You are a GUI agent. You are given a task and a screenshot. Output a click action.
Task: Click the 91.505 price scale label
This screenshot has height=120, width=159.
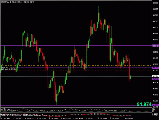155,95
